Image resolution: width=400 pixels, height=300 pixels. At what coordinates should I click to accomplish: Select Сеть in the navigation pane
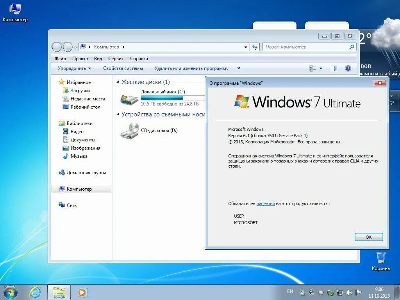tap(71, 205)
